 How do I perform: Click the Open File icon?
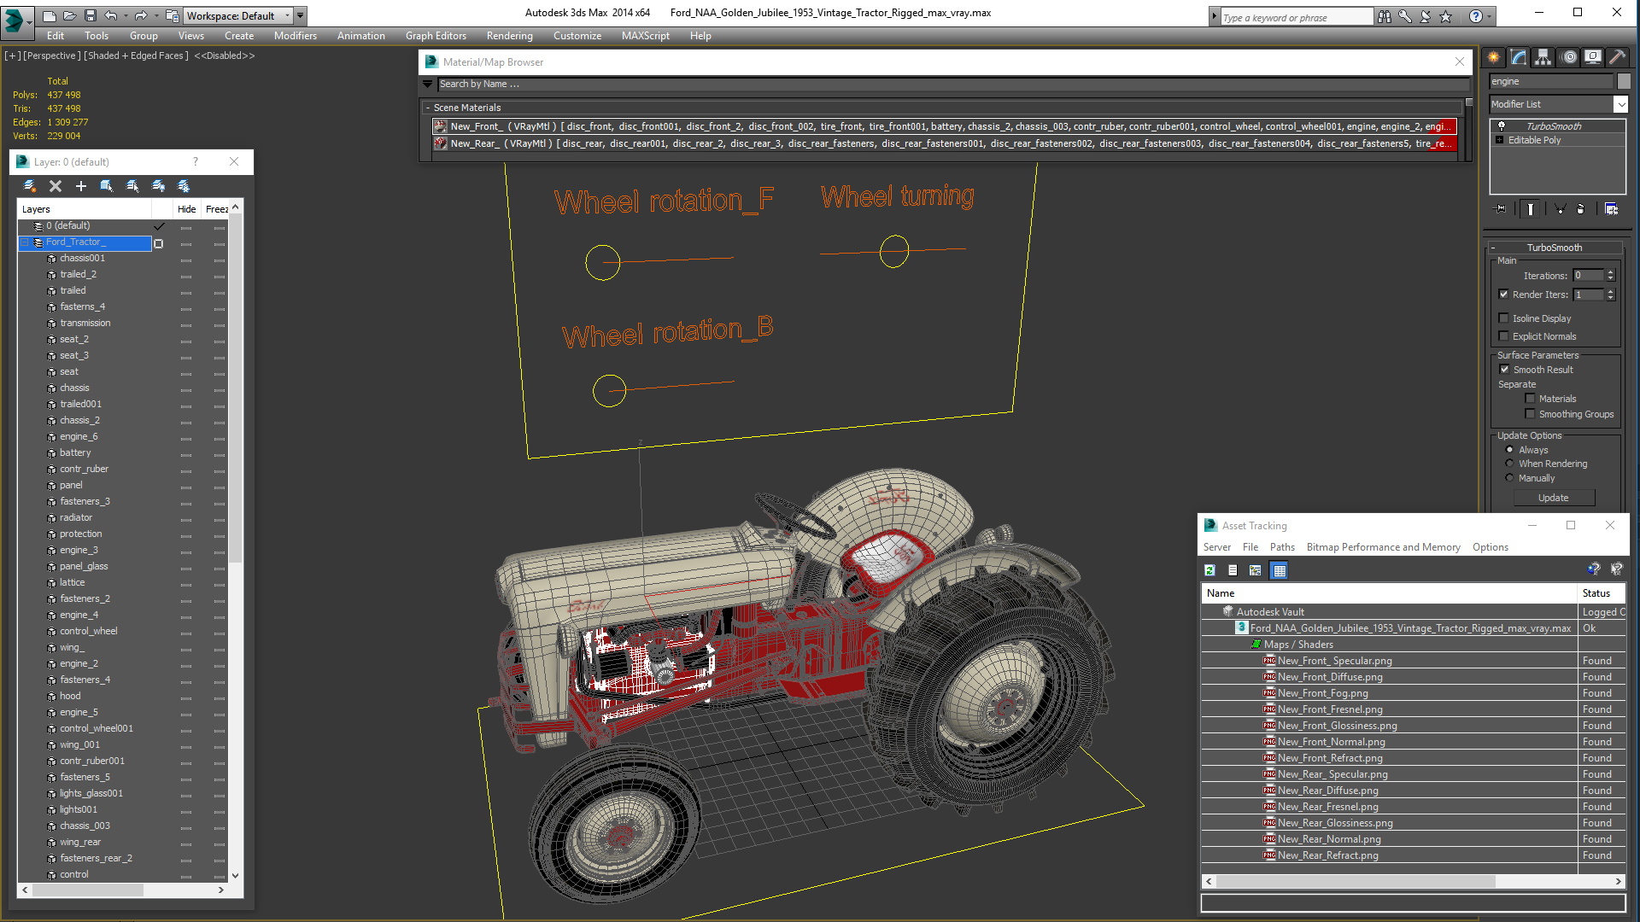[69, 15]
